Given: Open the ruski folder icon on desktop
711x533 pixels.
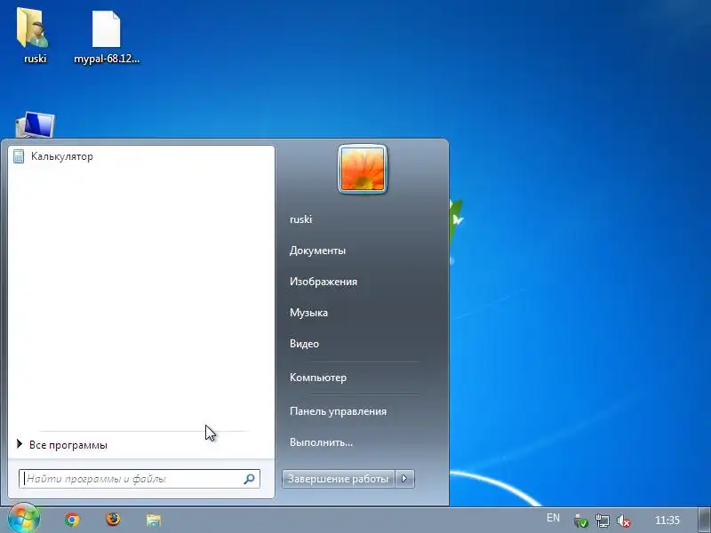Looking at the screenshot, I should click(33, 28).
